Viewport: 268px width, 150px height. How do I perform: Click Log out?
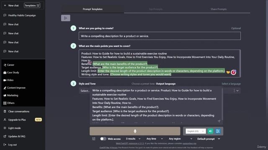(x=10, y=145)
